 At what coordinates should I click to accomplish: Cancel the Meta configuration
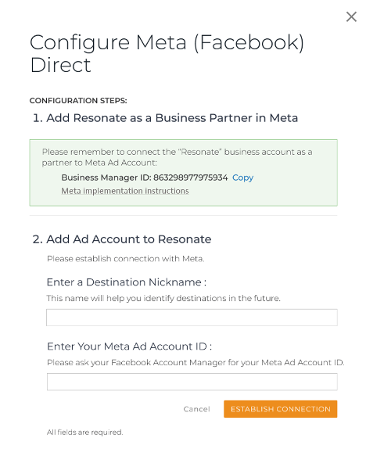tap(196, 409)
